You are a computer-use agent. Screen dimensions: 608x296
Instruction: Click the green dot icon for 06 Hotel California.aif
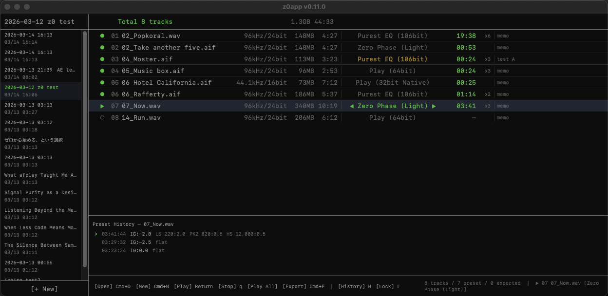pyautogui.click(x=102, y=82)
